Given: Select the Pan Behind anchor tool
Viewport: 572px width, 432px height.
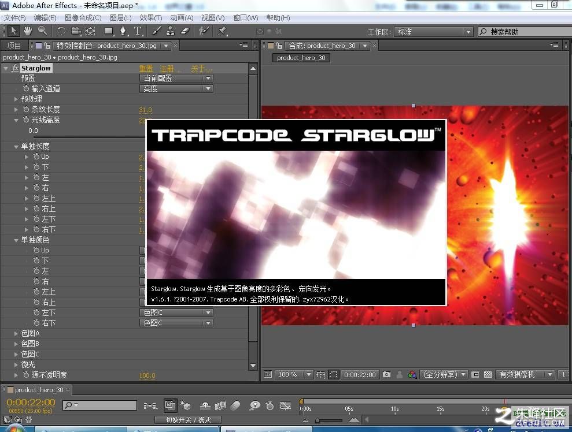Looking at the screenshot, I should click(90, 31).
